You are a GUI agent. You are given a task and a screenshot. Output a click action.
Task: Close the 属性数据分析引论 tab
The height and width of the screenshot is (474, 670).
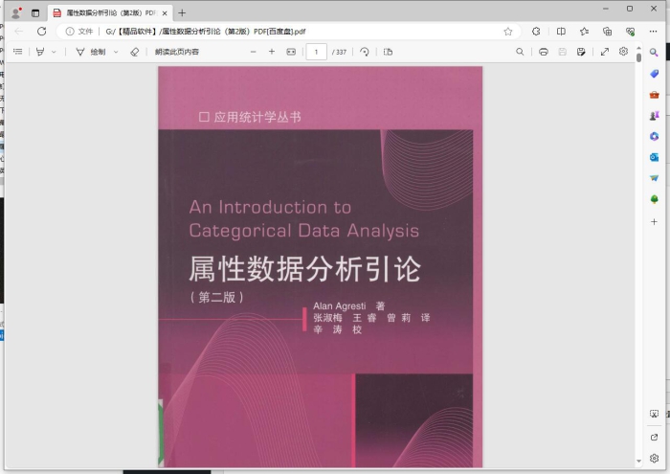165,13
